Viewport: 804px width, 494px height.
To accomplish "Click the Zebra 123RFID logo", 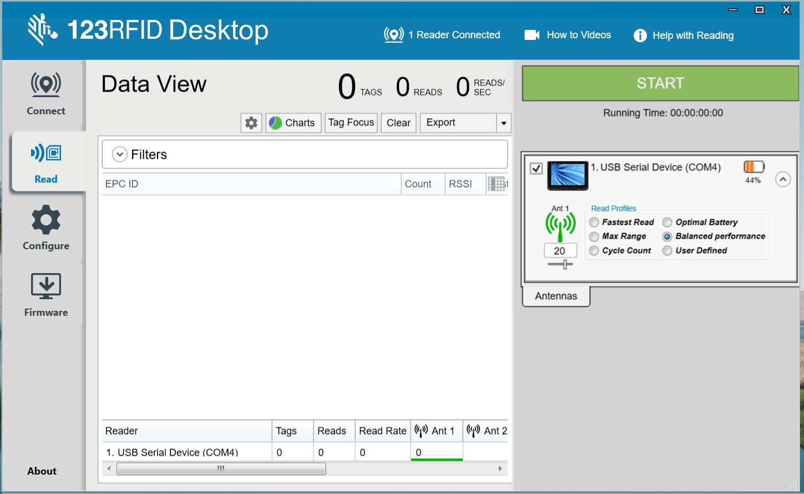I will tap(43, 30).
